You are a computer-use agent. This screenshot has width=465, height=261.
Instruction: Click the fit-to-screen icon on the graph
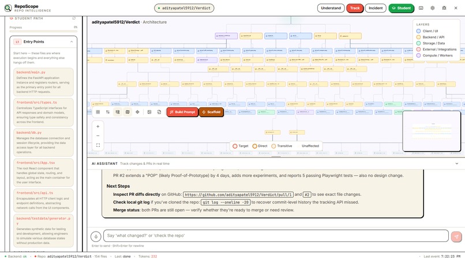[98, 145]
